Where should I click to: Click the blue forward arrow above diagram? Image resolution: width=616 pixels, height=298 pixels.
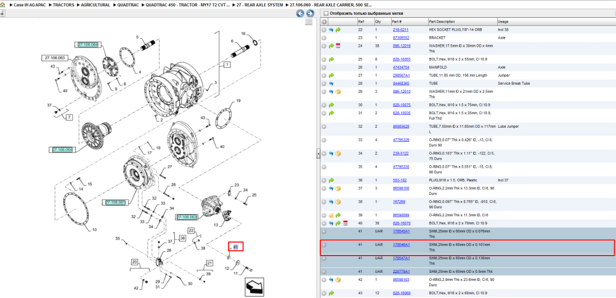click(x=310, y=14)
